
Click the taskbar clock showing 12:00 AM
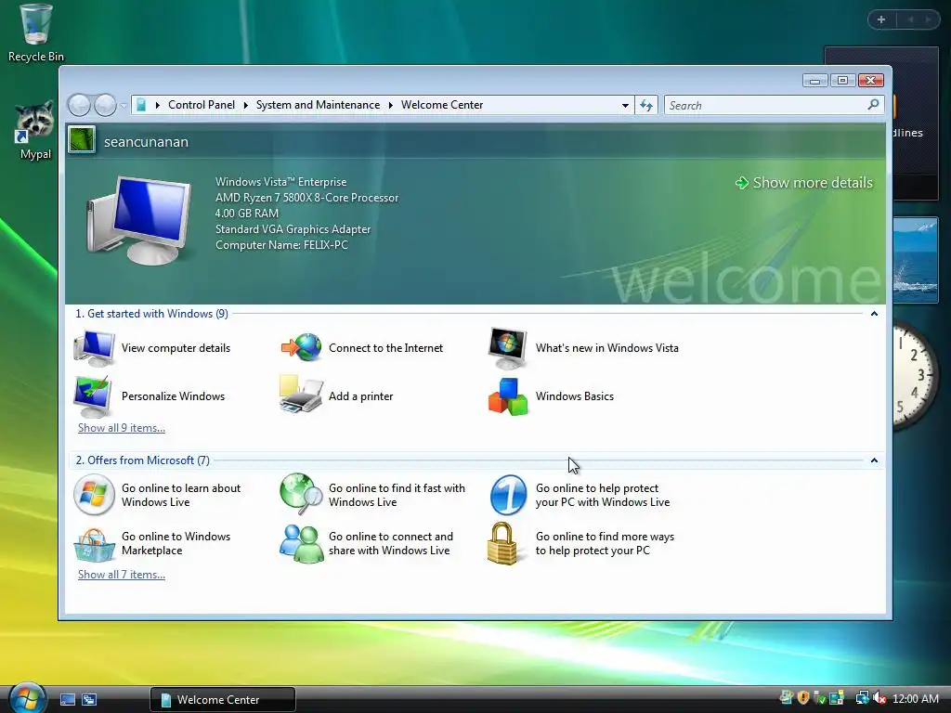coord(915,698)
